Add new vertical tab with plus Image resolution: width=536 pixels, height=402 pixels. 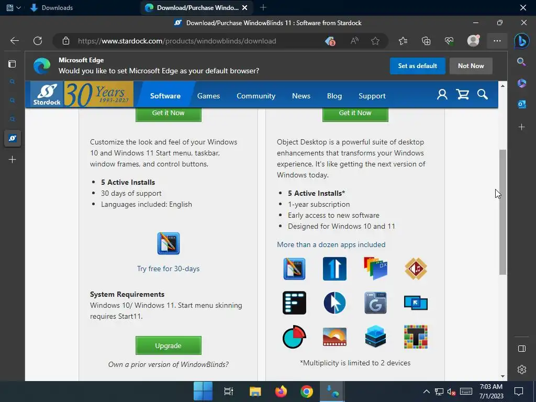[13, 160]
